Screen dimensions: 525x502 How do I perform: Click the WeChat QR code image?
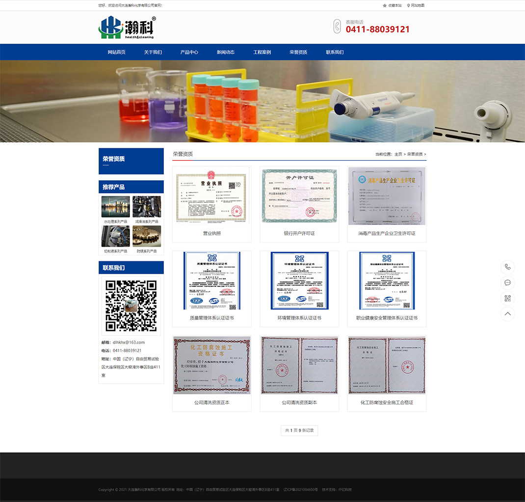pos(131,306)
